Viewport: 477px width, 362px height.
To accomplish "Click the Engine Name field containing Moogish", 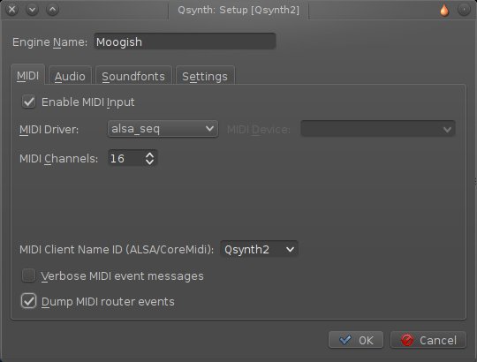I will [185, 41].
